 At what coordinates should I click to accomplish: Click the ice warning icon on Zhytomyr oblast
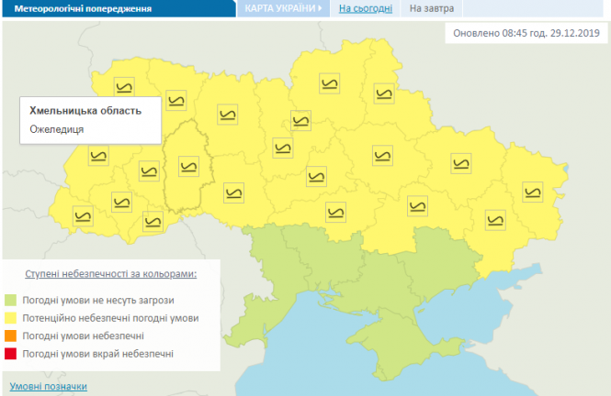coord(228,115)
